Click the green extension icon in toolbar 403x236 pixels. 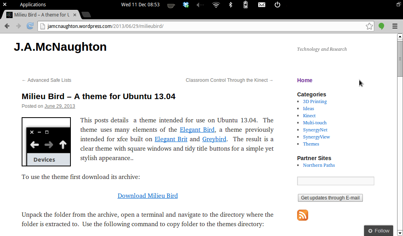tap(381, 26)
